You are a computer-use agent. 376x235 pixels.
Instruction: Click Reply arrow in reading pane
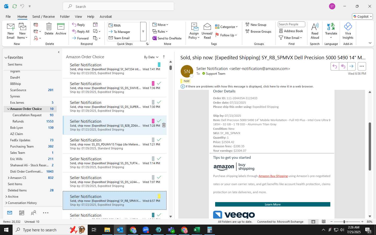click(335, 66)
